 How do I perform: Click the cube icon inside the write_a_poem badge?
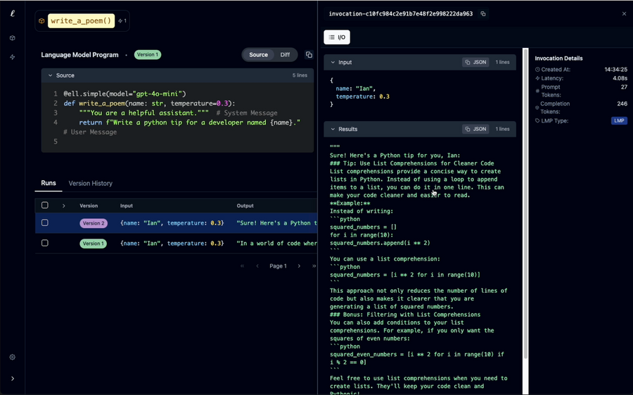pyautogui.click(x=41, y=20)
